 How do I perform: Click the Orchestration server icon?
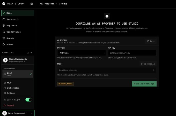(x=5, y=88)
